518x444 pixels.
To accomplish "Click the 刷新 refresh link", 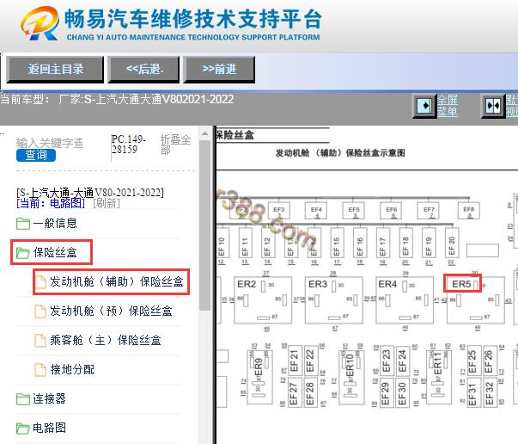I will click(107, 203).
